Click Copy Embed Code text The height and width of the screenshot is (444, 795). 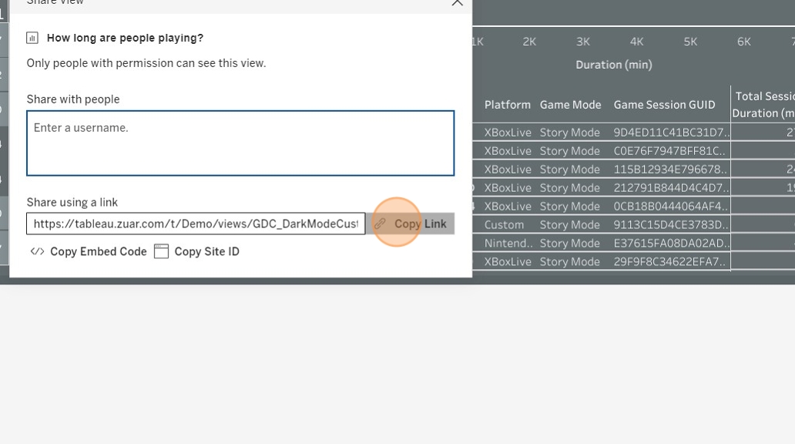pyautogui.click(x=99, y=252)
